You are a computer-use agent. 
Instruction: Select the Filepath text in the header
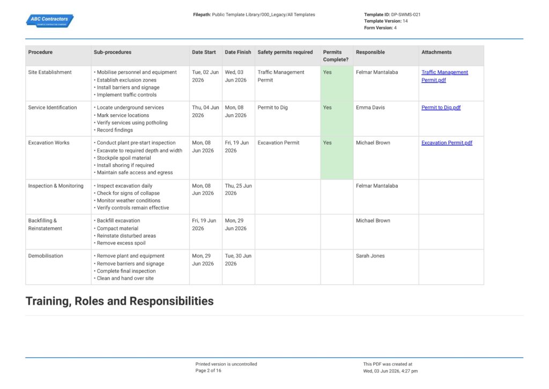coord(254,14)
